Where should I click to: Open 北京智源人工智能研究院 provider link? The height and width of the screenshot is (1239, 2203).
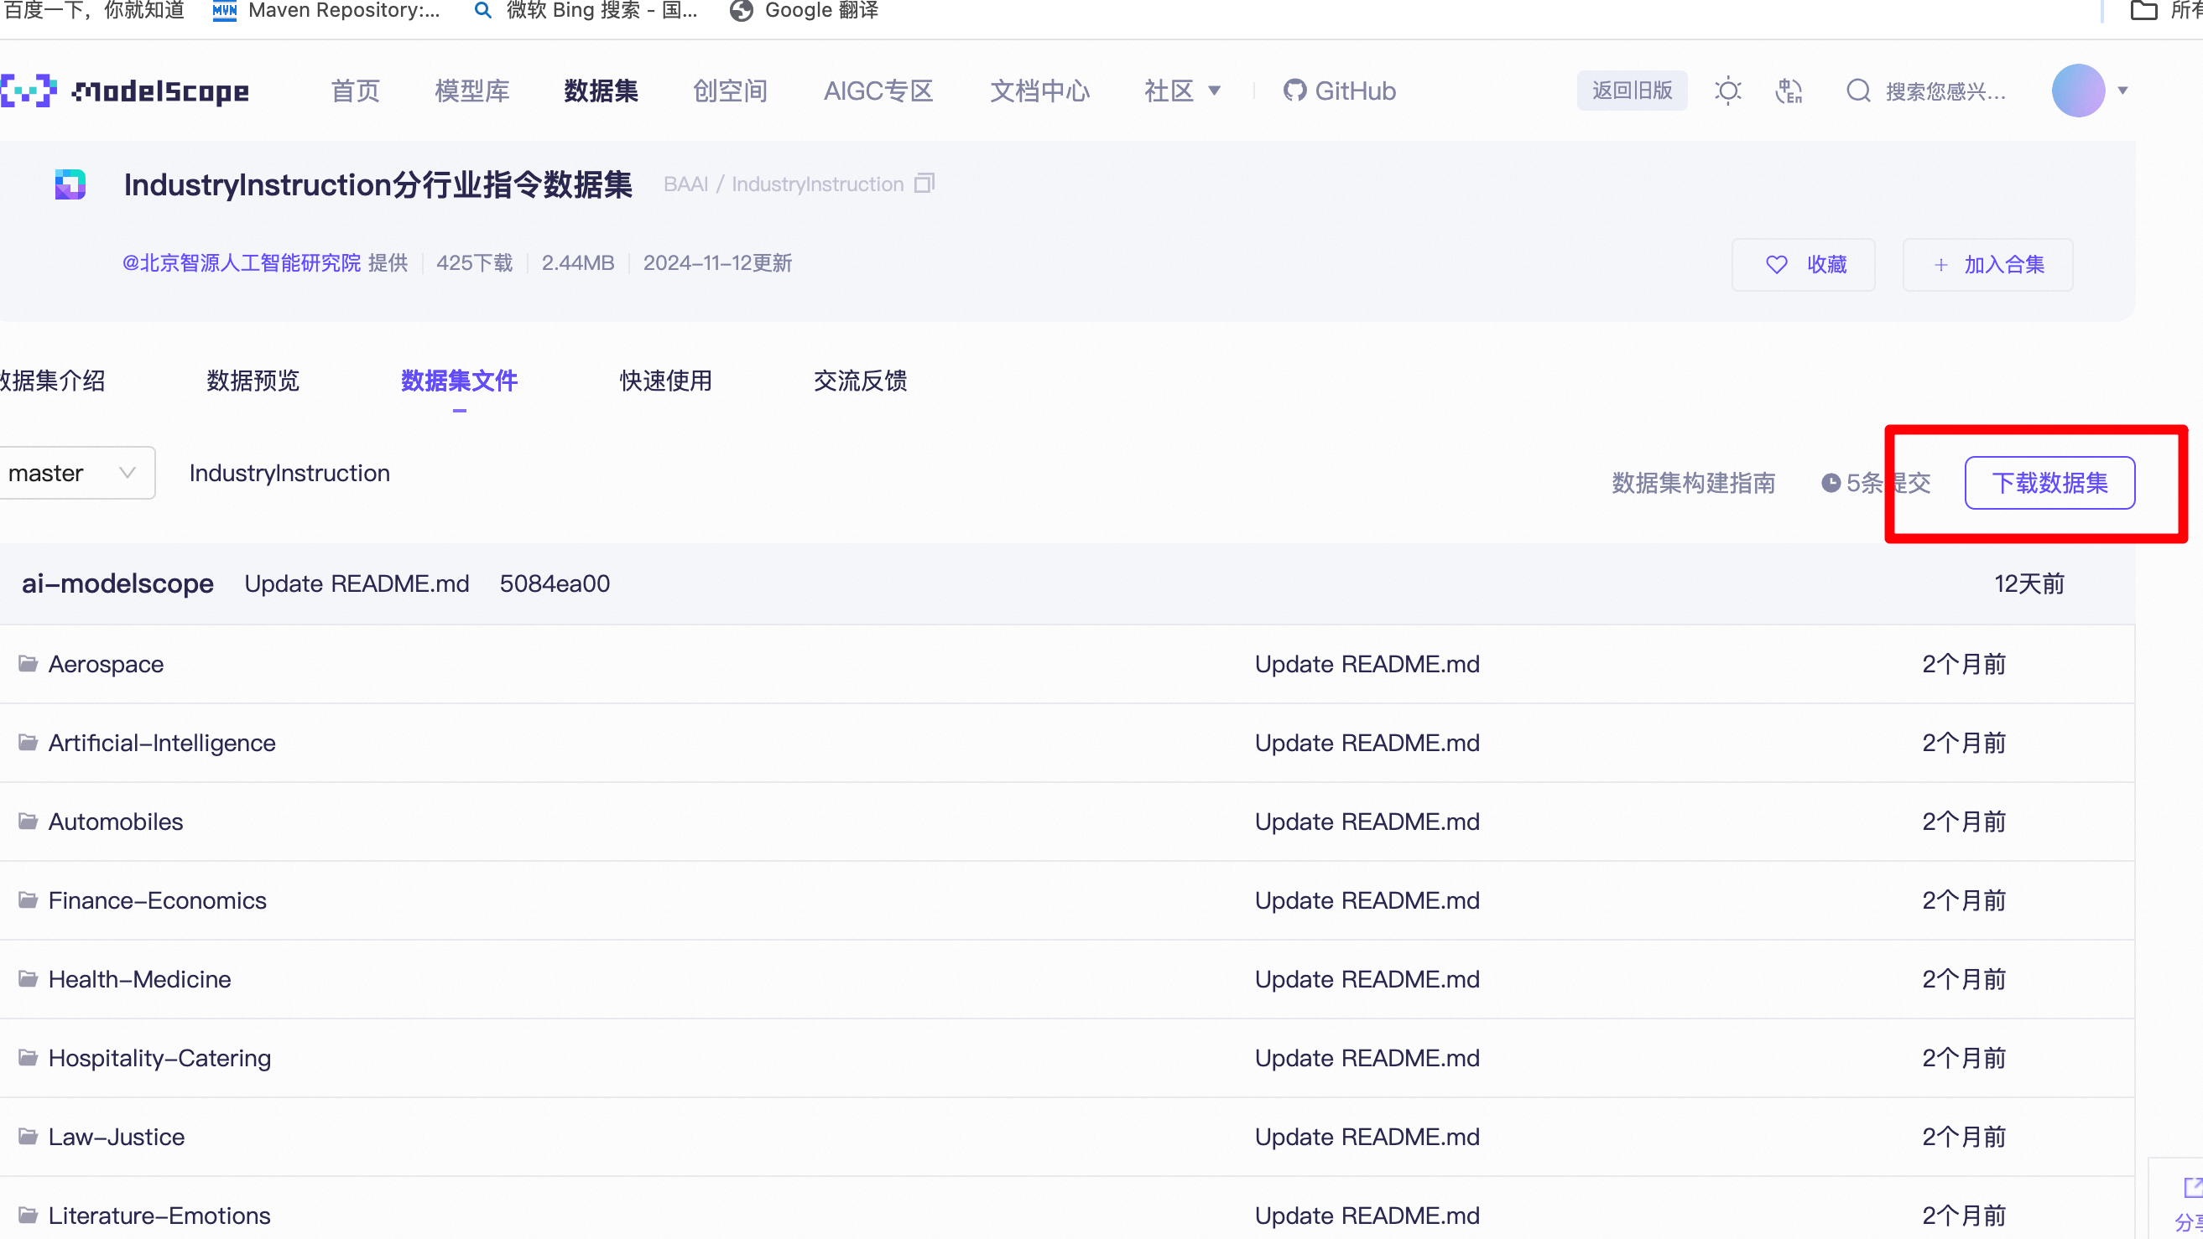pos(241,263)
